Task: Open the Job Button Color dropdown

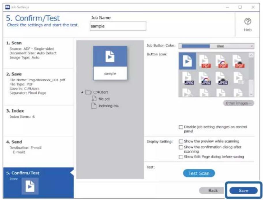Action: tap(216, 46)
